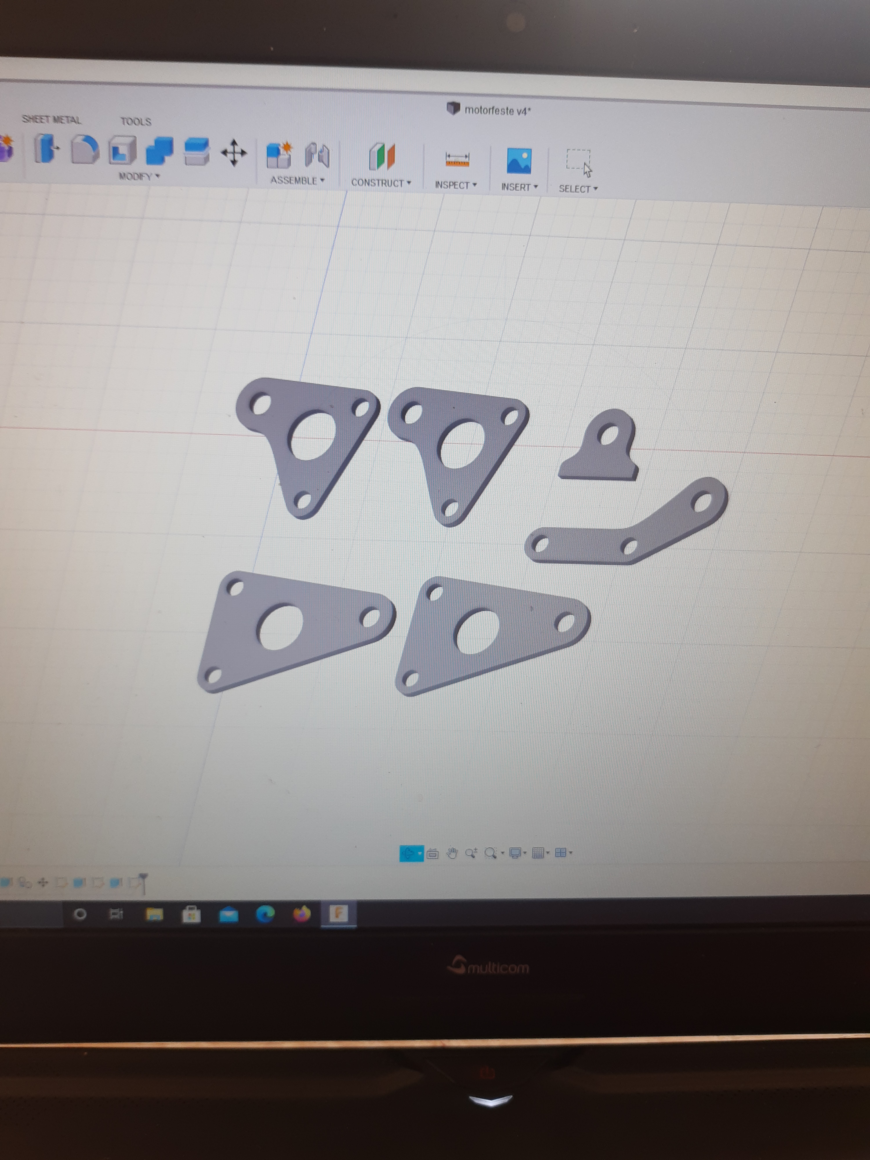Screen dimensions: 870x1160
Task: Expand the Viewports dropdown arrow
Action: [570, 853]
